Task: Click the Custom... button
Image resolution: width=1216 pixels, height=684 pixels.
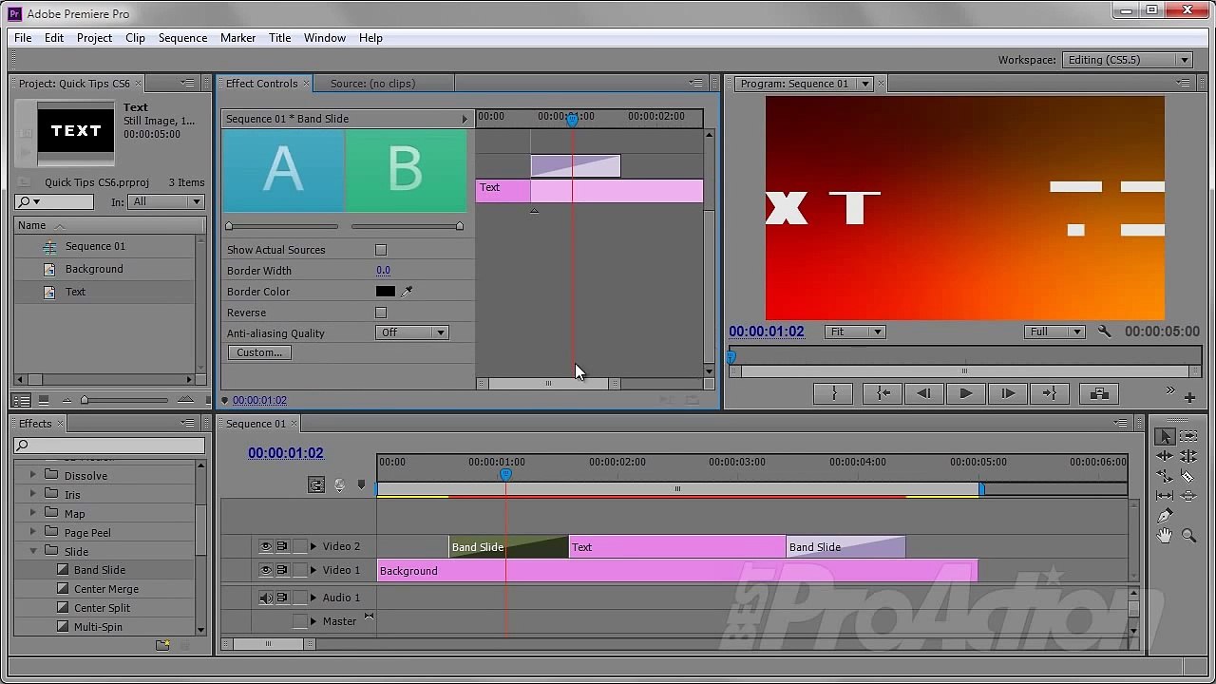Action: coord(259,352)
